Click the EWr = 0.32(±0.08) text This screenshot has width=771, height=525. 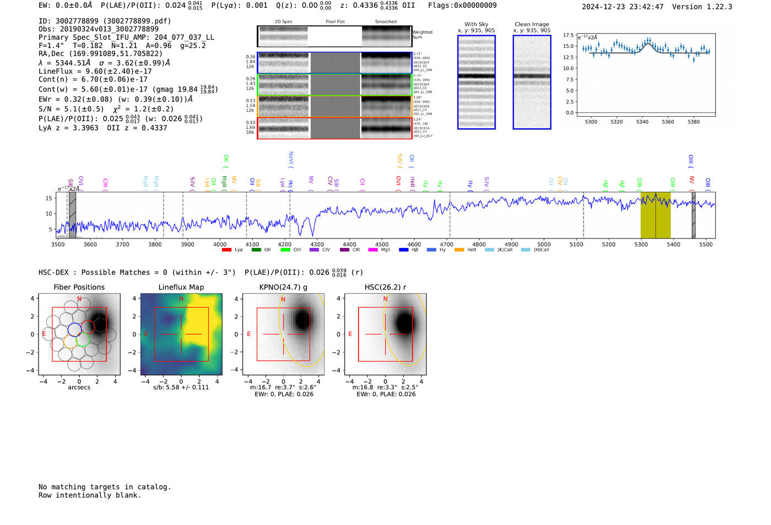pos(116,99)
